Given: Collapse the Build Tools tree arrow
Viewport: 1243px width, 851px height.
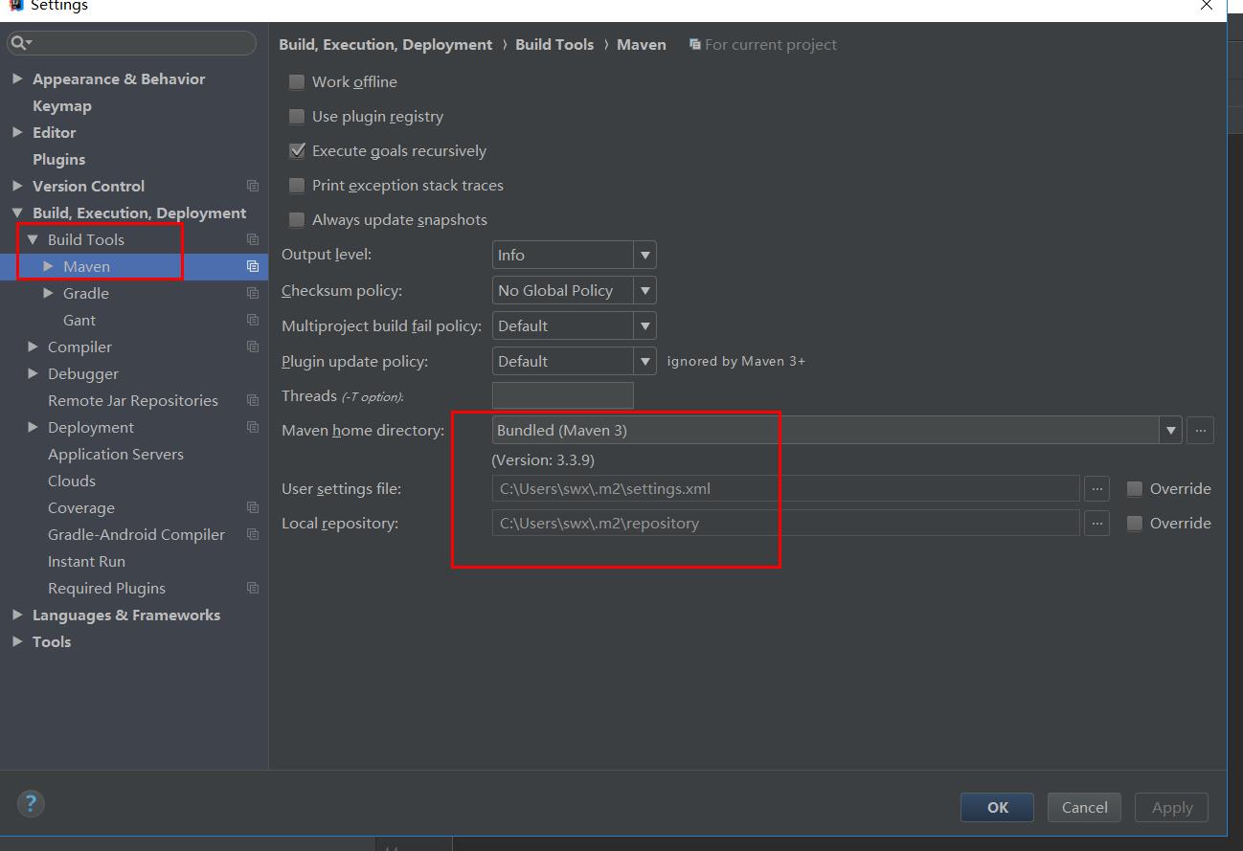Looking at the screenshot, I should (33, 239).
